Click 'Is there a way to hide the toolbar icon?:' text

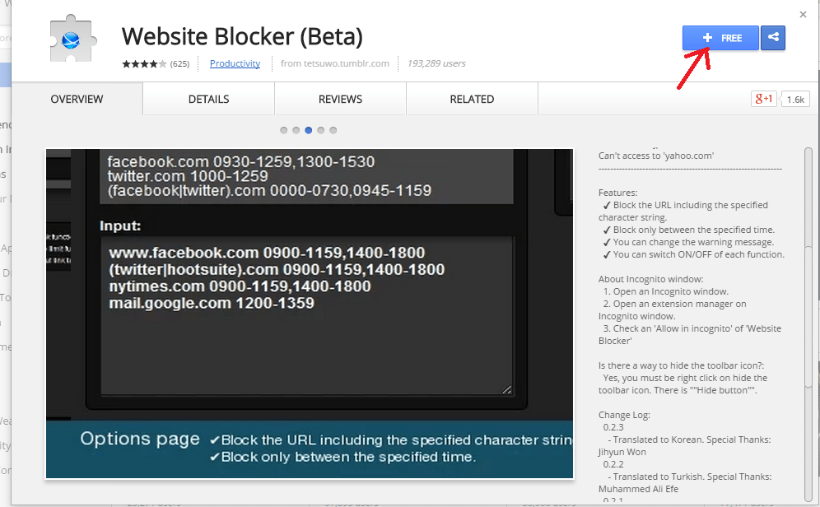pos(681,365)
